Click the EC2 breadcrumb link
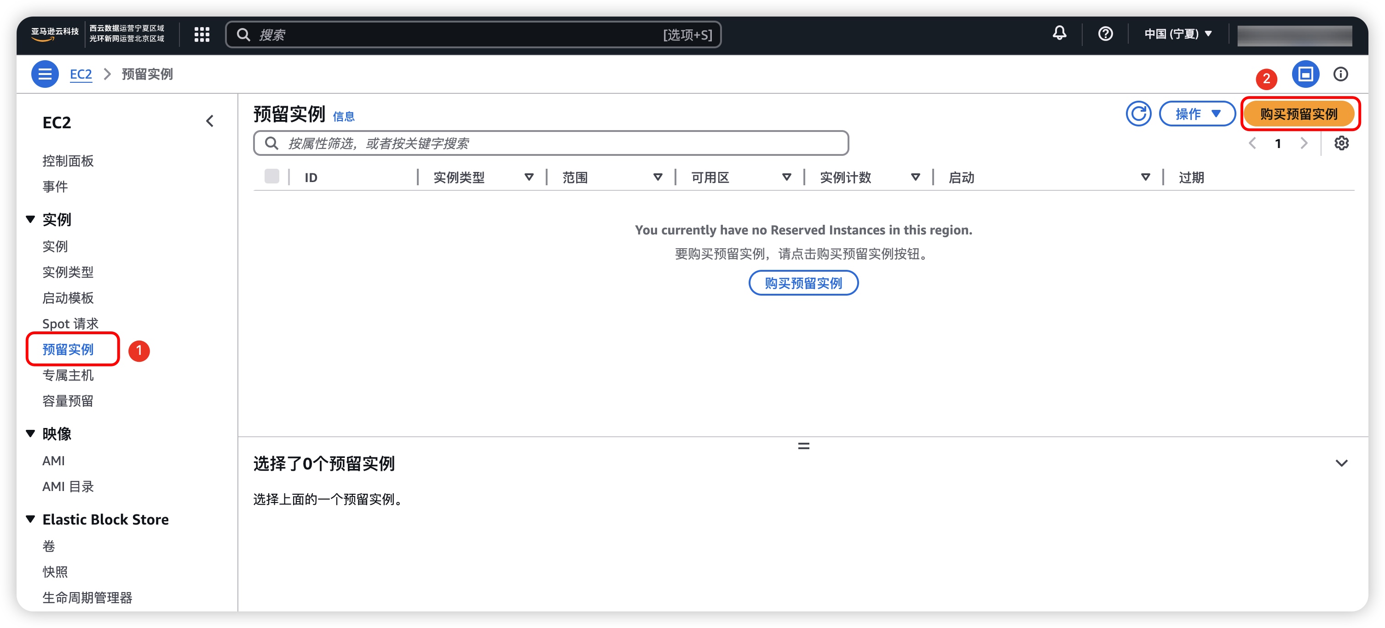Image resolution: width=1385 pixels, height=628 pixels. point(81,74)
